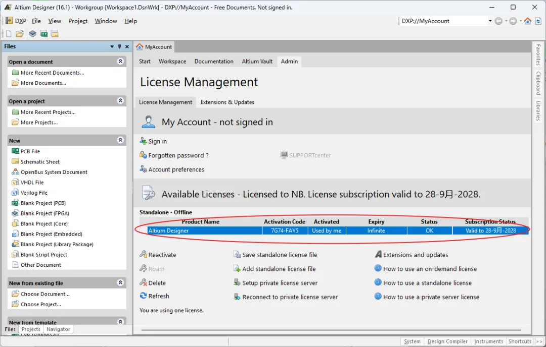Create a new Verilog File
Image resolution: width=546 pixels, height=347 pixels.
34,193
